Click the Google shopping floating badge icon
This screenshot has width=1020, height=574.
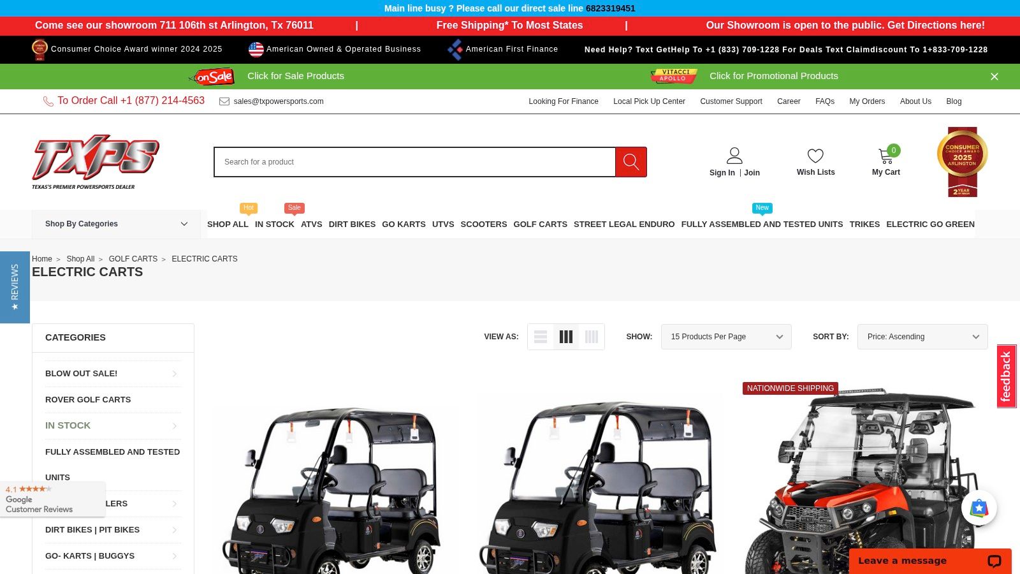979,508
